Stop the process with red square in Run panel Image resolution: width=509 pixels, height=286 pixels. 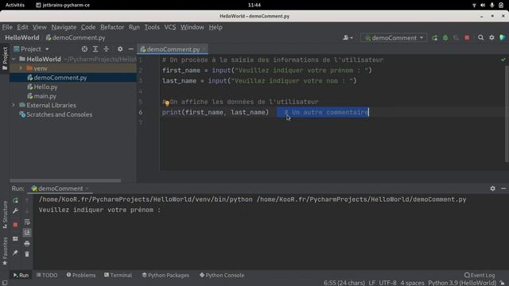click(15, 224)
